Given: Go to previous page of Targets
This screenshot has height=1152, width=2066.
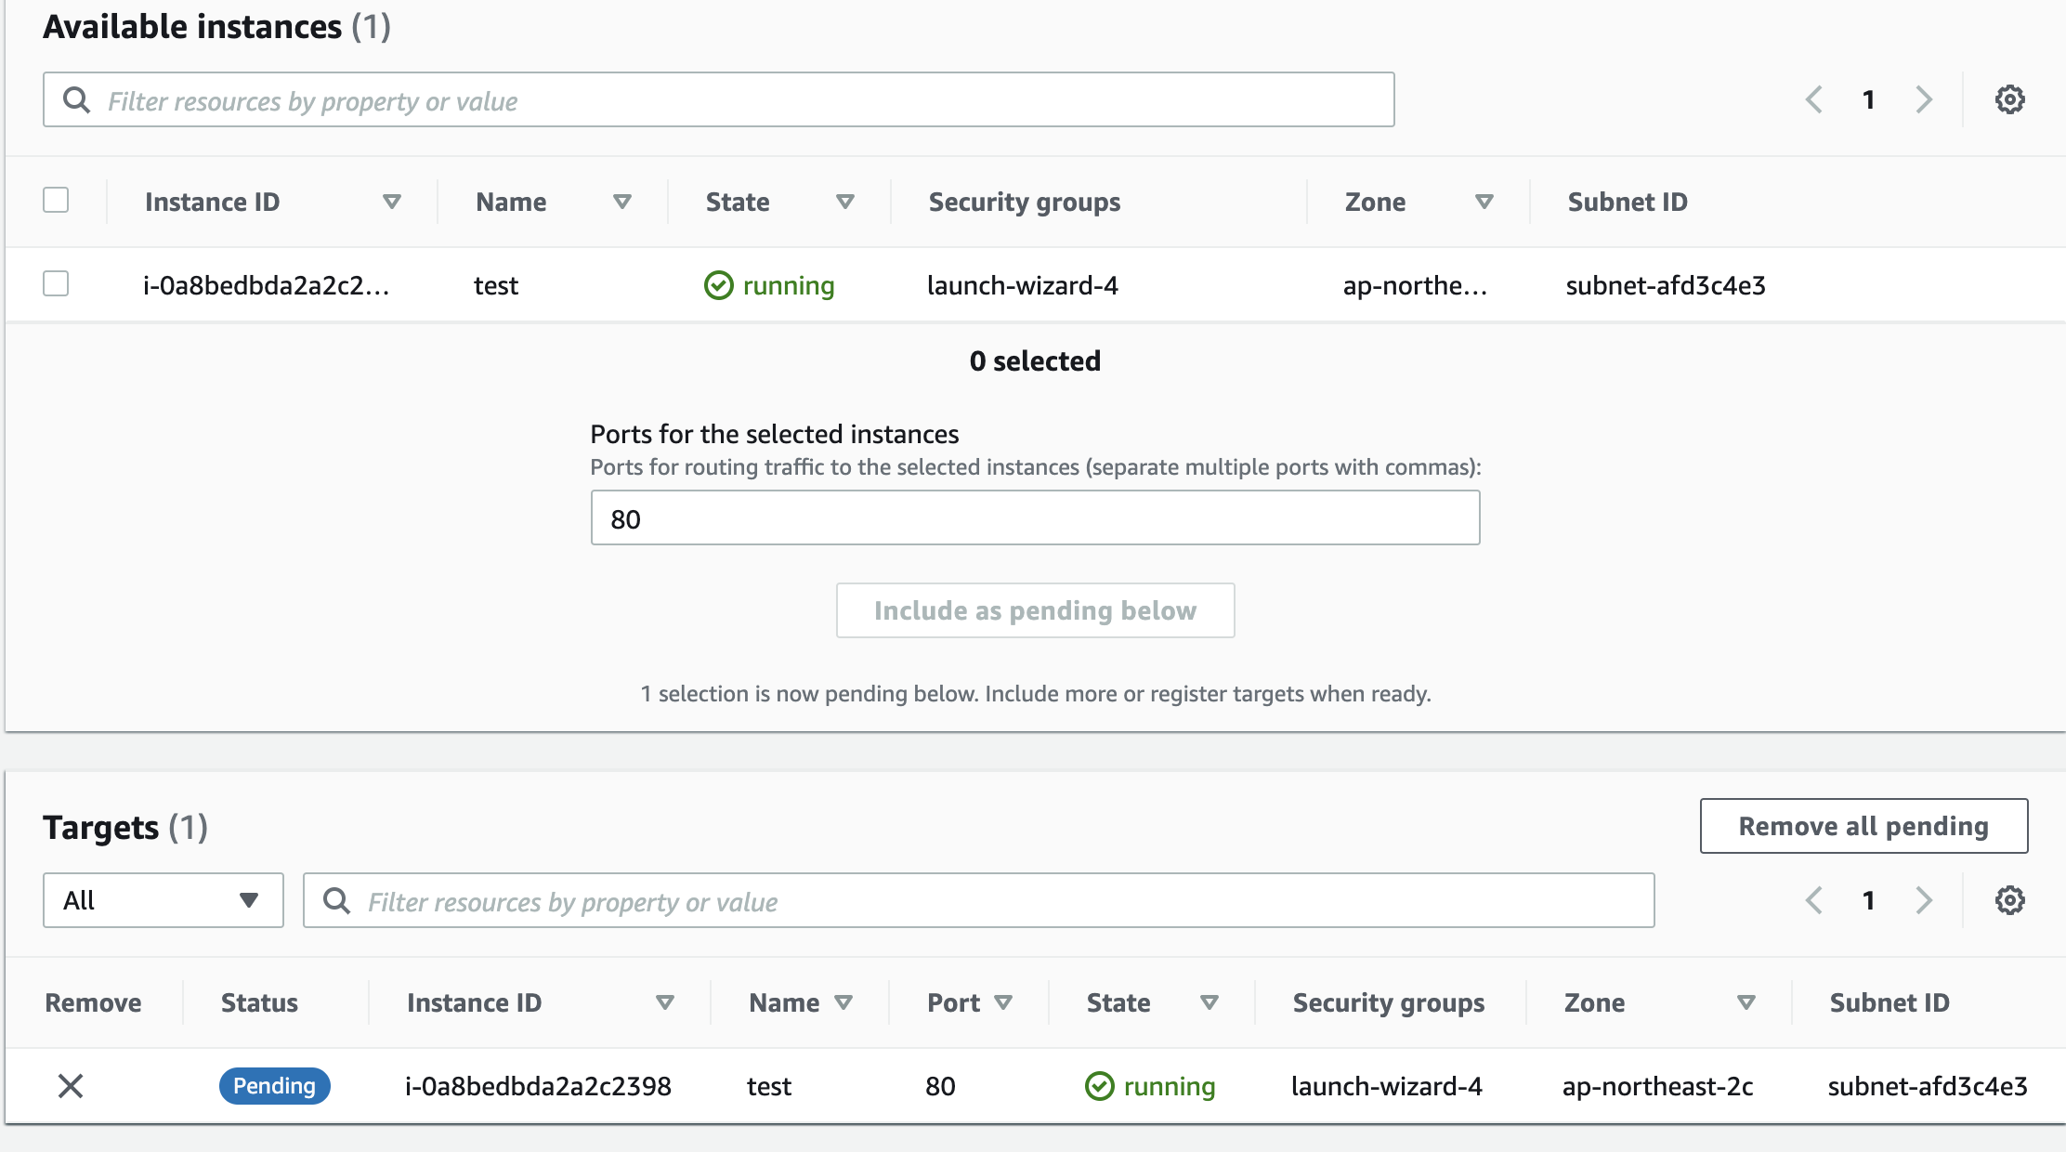Looking at the screenshot, I should tap(1813, 900).
